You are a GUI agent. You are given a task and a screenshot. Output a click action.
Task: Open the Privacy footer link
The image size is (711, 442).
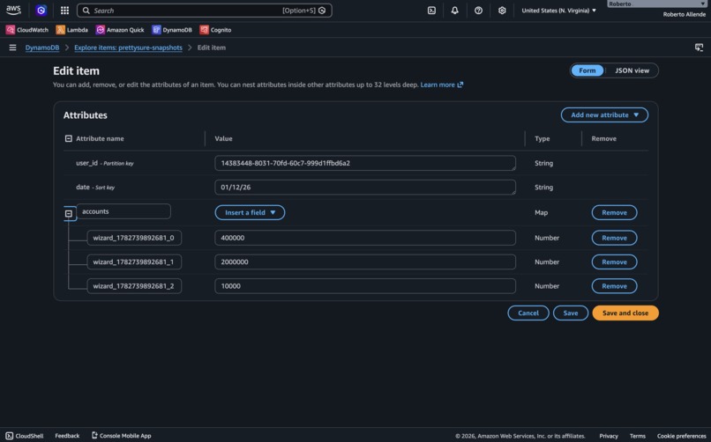(x=609, y=436)
